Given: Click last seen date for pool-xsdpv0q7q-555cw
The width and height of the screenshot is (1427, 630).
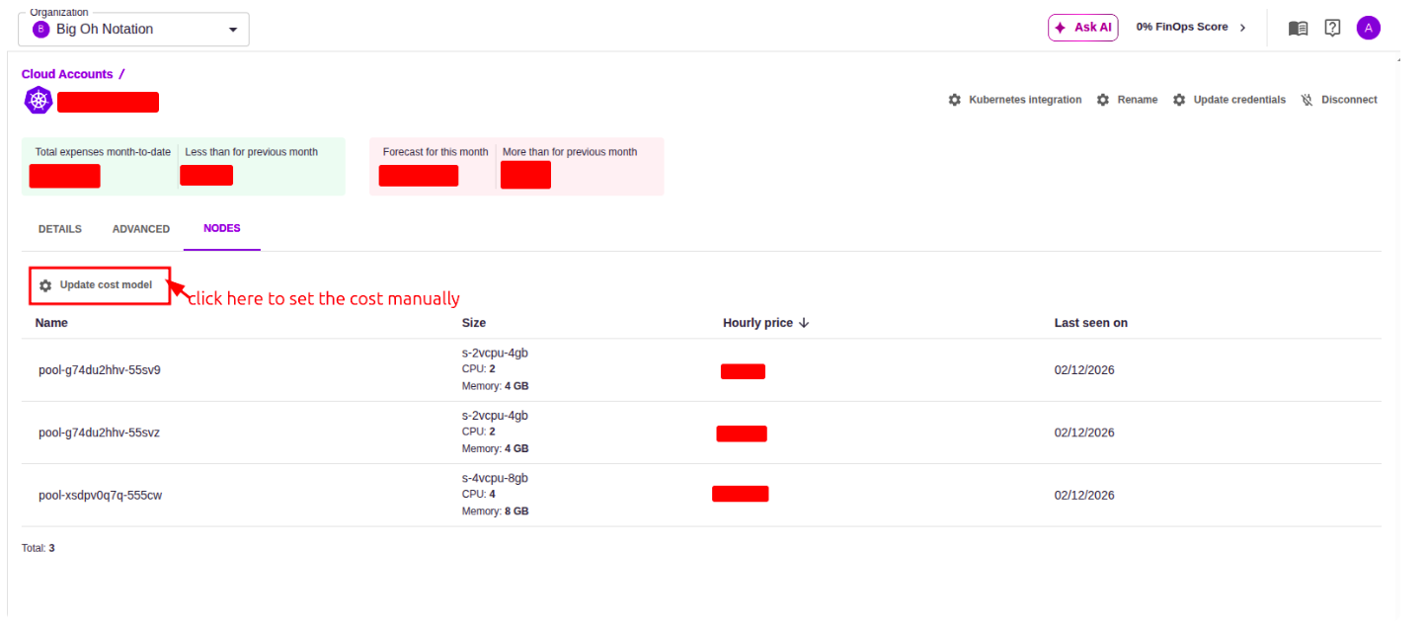Looking at the screenshot, I should point(1084,496).
